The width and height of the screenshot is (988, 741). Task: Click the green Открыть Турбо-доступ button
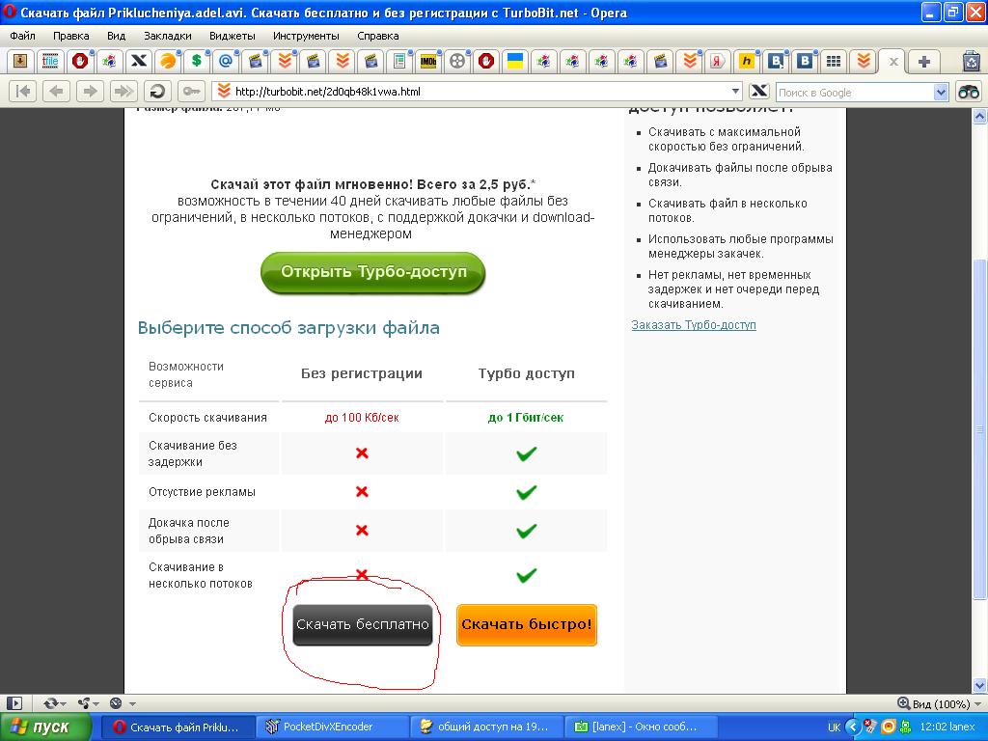(x=373, y=272)
